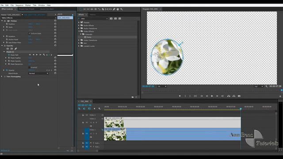Expand Video Transitions folder

point(79,40)
